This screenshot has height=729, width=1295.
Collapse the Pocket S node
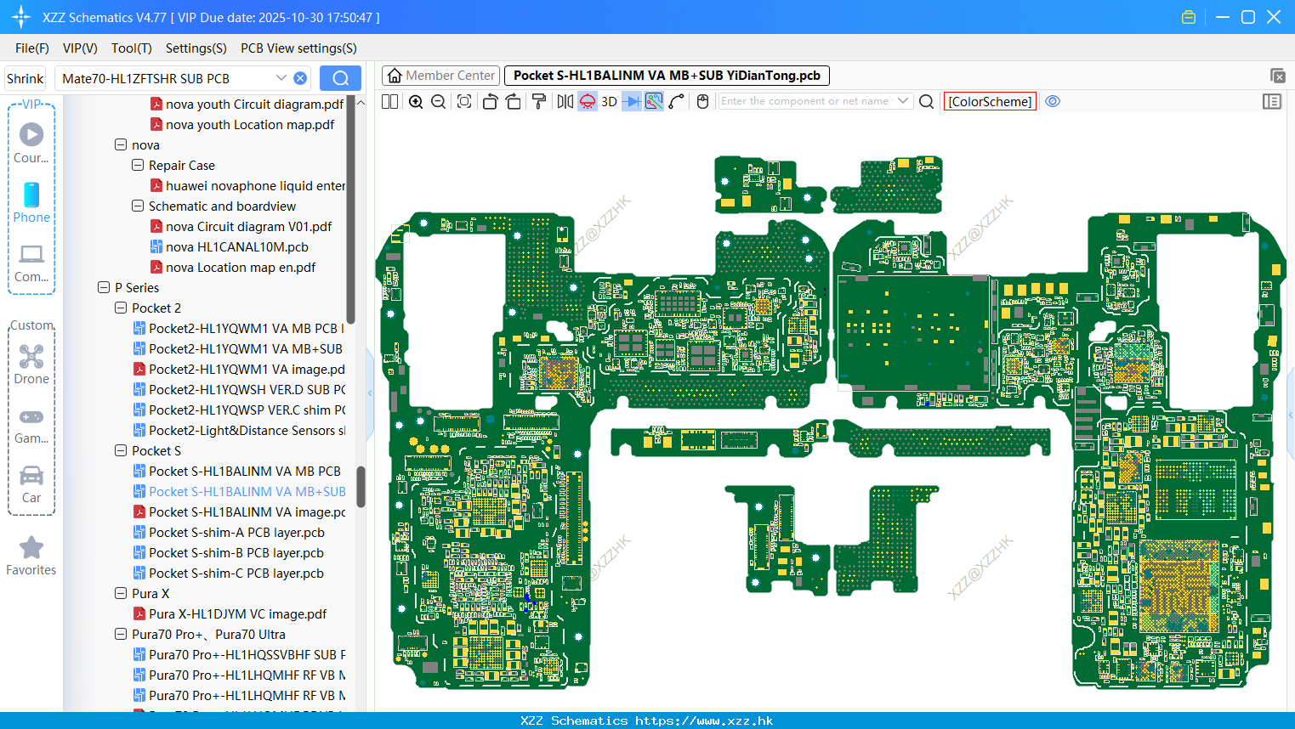121,451
